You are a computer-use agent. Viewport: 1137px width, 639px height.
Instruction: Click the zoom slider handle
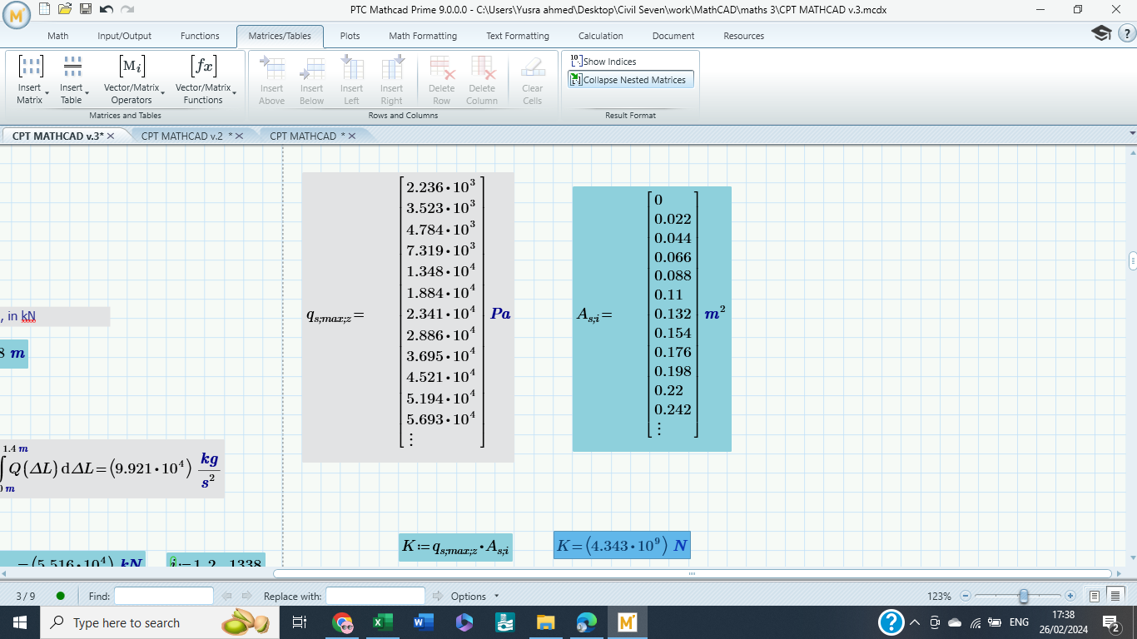pos(1023,596)
